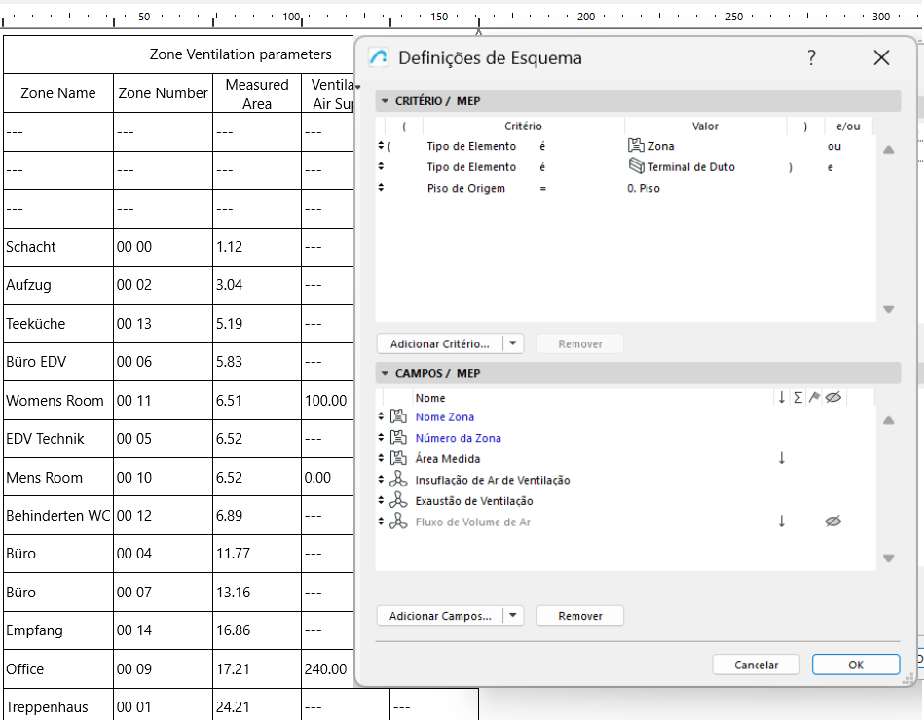924x720 pixels.
Task: Click the Zone Ventilation parameters title
Action: point(240,54)
